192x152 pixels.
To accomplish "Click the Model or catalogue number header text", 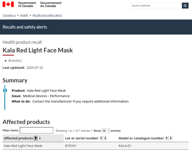I will pos(141,138).
